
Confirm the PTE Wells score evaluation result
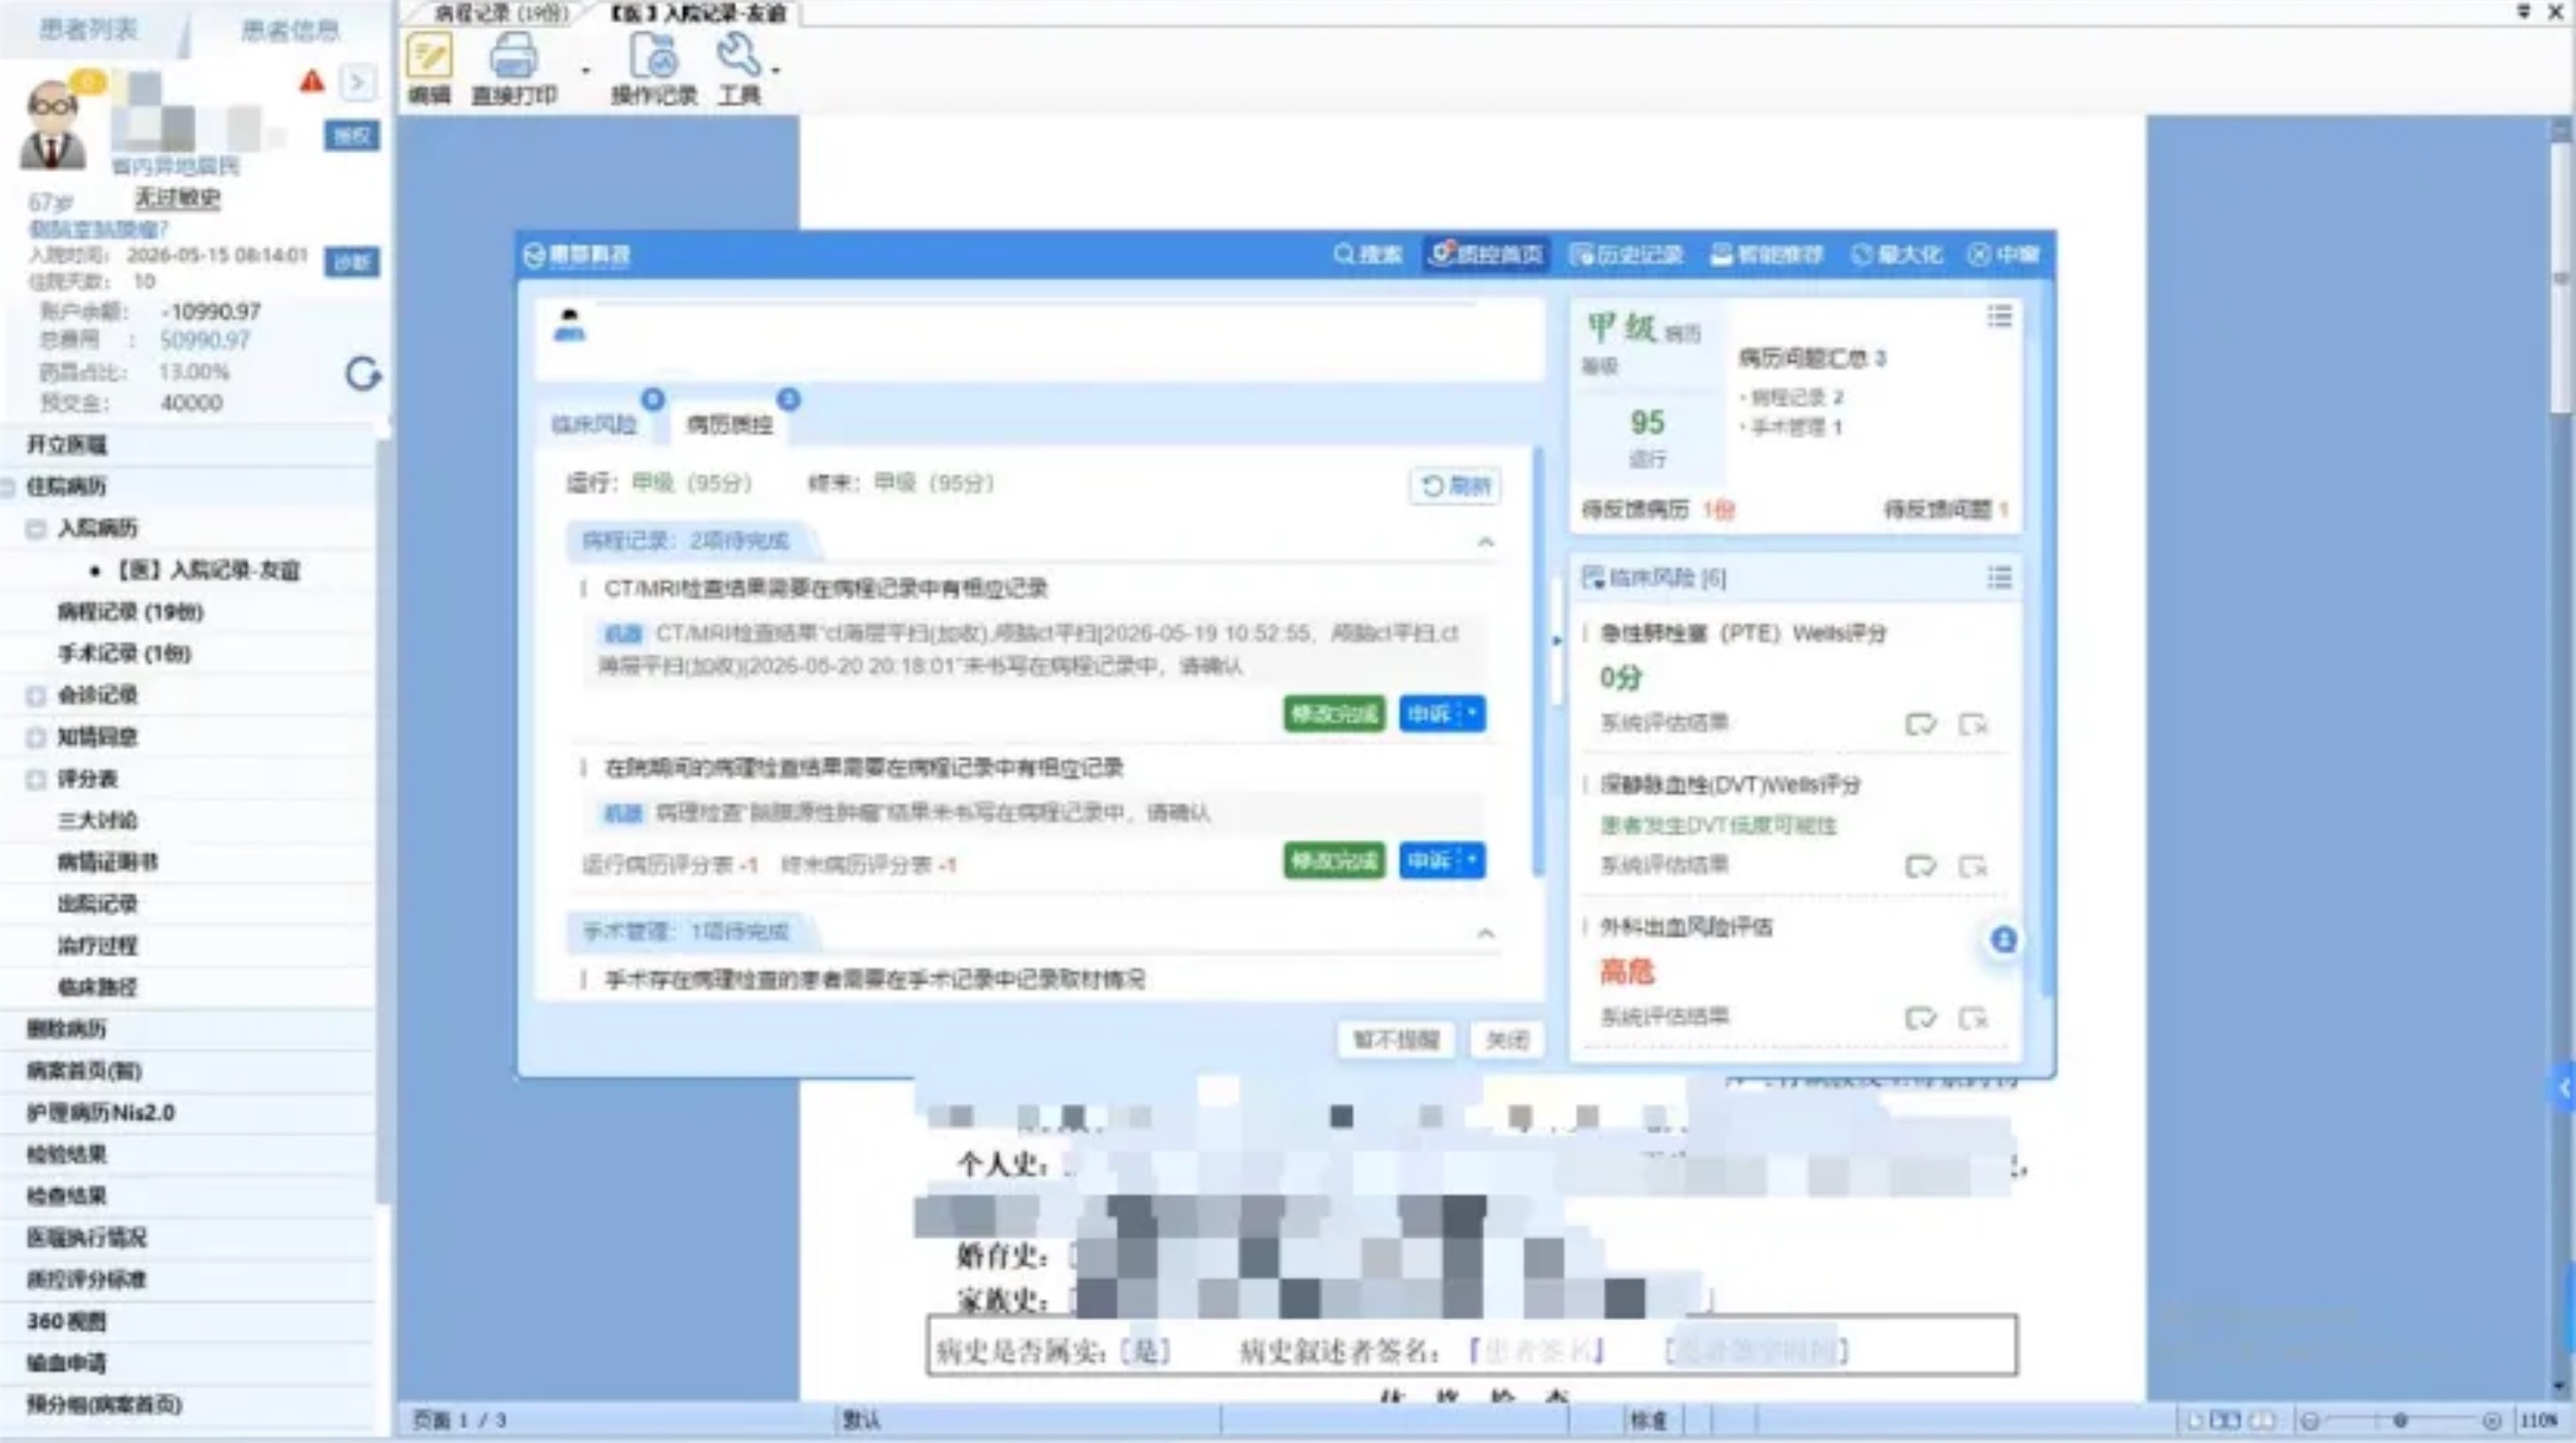pos(1920,723)
